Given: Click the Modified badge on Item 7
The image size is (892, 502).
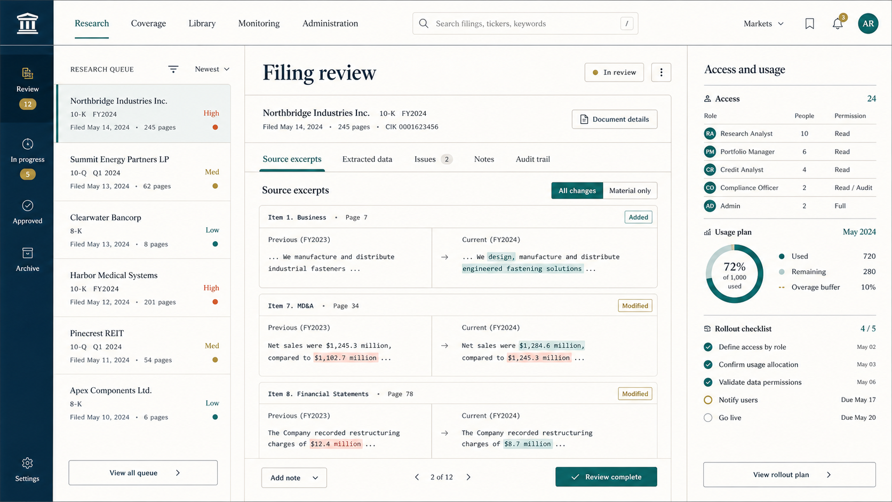Looking at the screenshot, I should (x=635, y=306).
